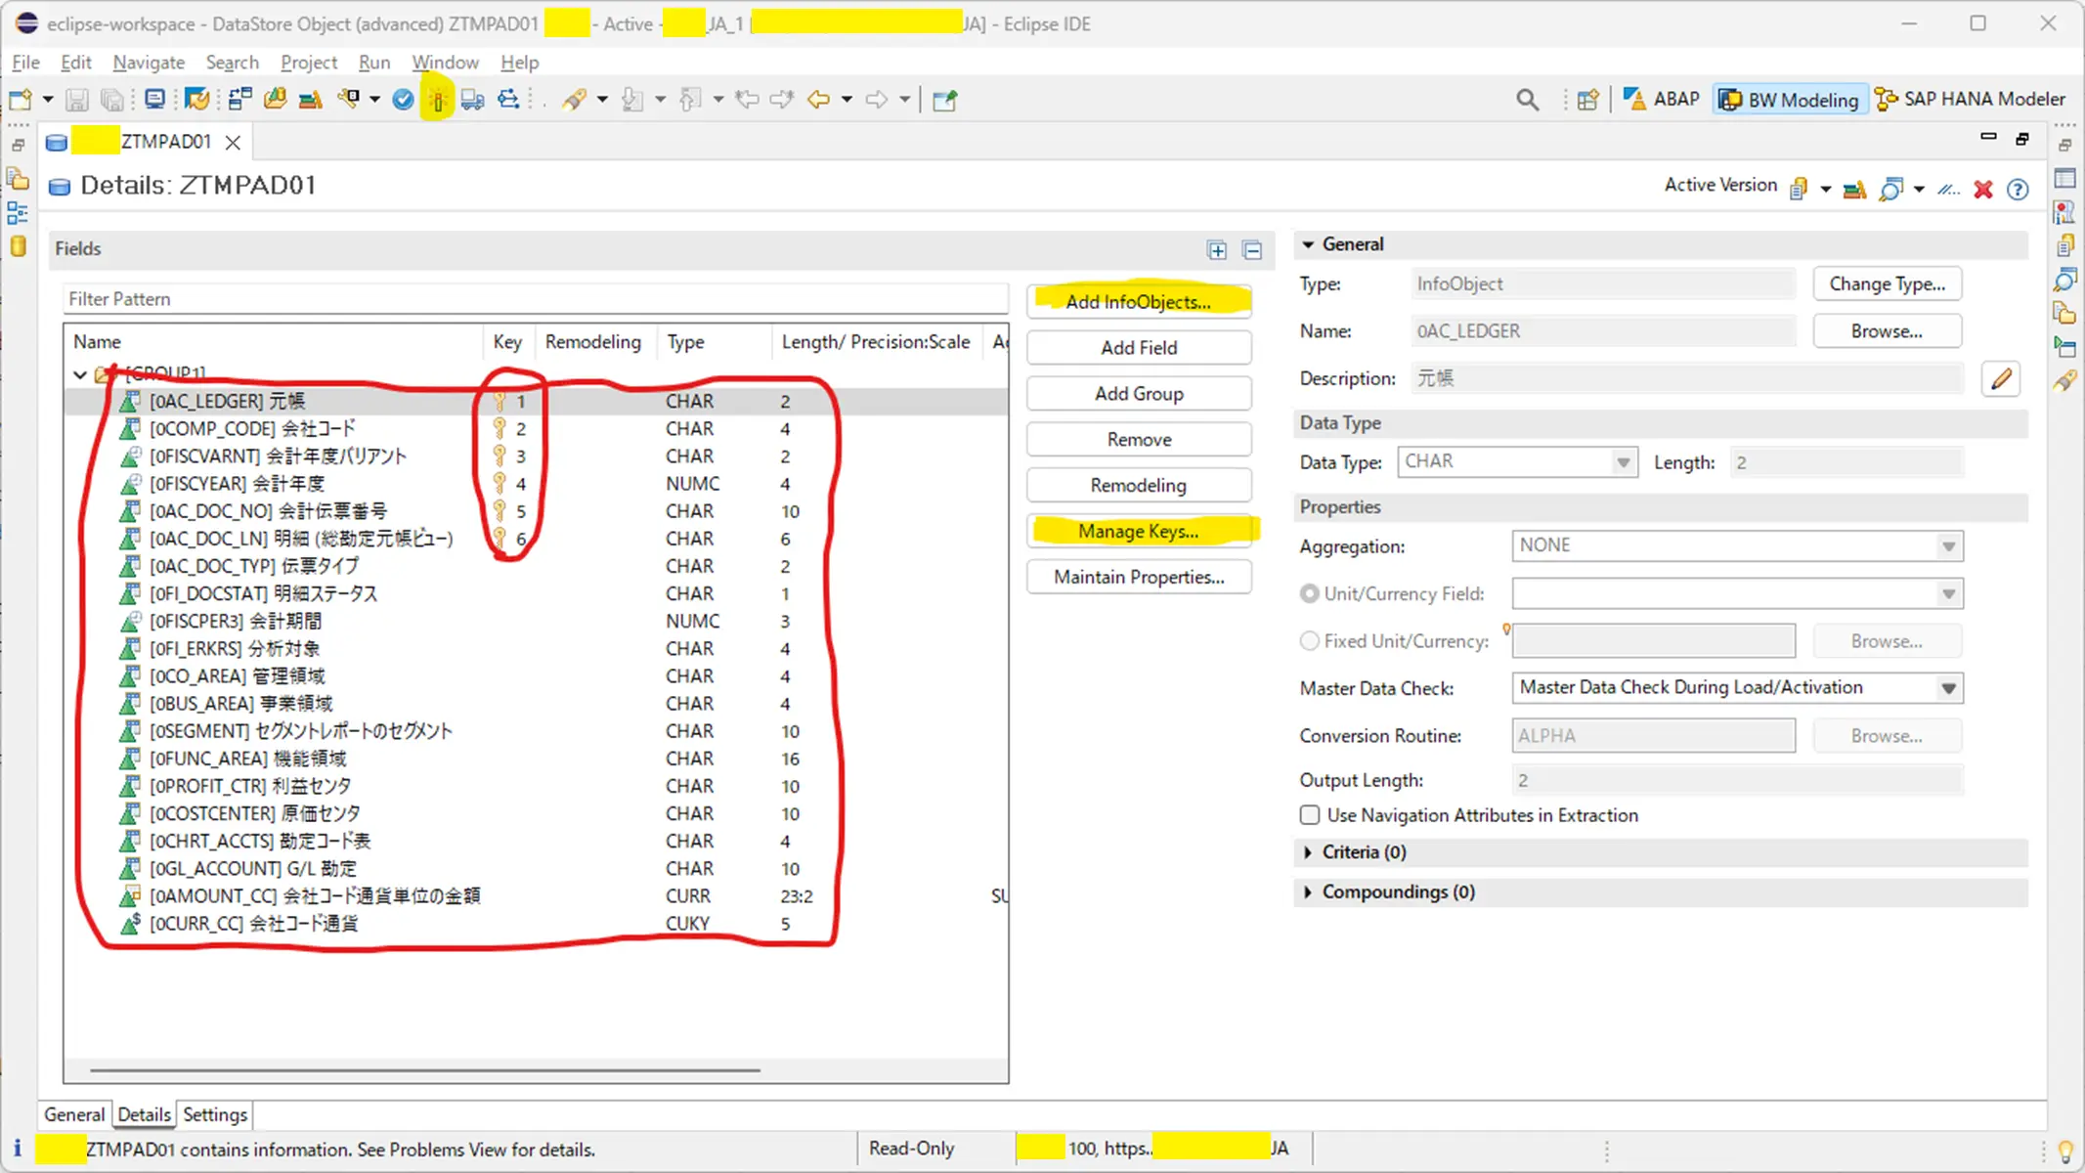Switch to BW Modeling perspective

click(1789, 100)
